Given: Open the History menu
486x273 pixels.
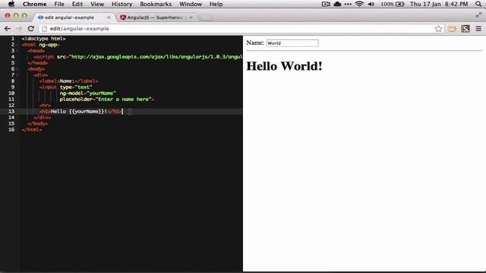Looking at the screenshot, I should 121,4.
